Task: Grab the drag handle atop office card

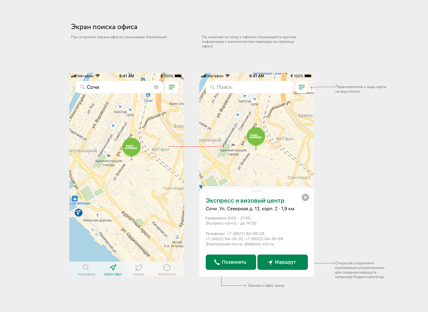Action: pos(256,191)
